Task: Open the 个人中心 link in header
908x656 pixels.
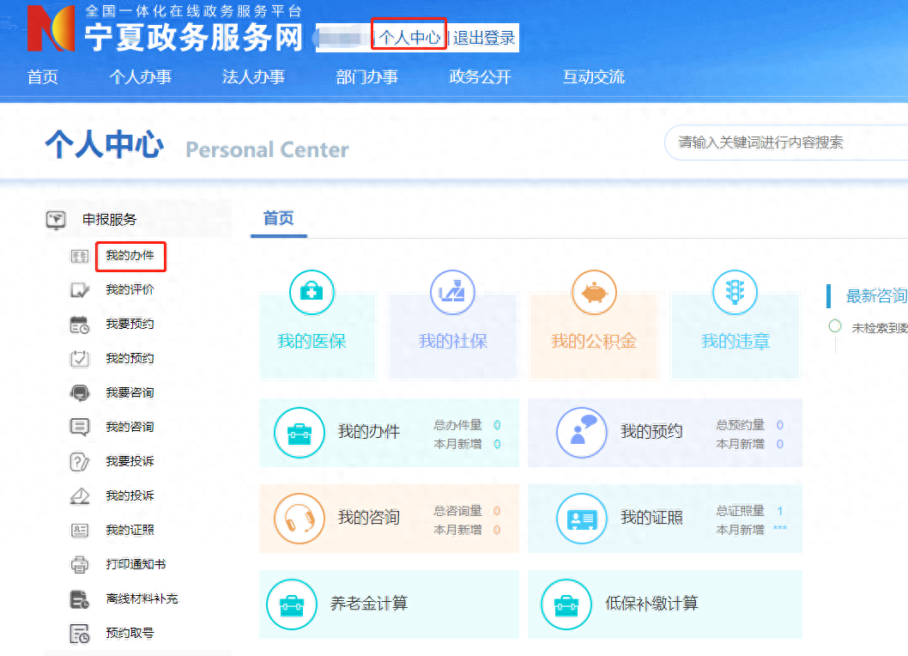Action: pos(409,38)
